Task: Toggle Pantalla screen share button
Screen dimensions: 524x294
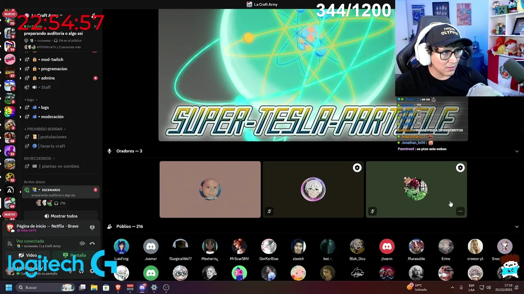Action: (x=75, y=255)
